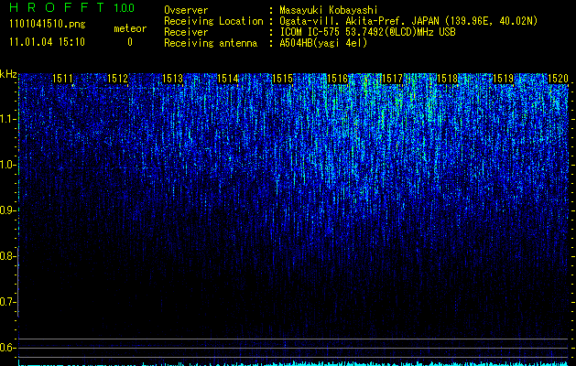Viewport: 576px width, 366px height.
Task: Click the meteor count 0
Action: coord(130,42)
